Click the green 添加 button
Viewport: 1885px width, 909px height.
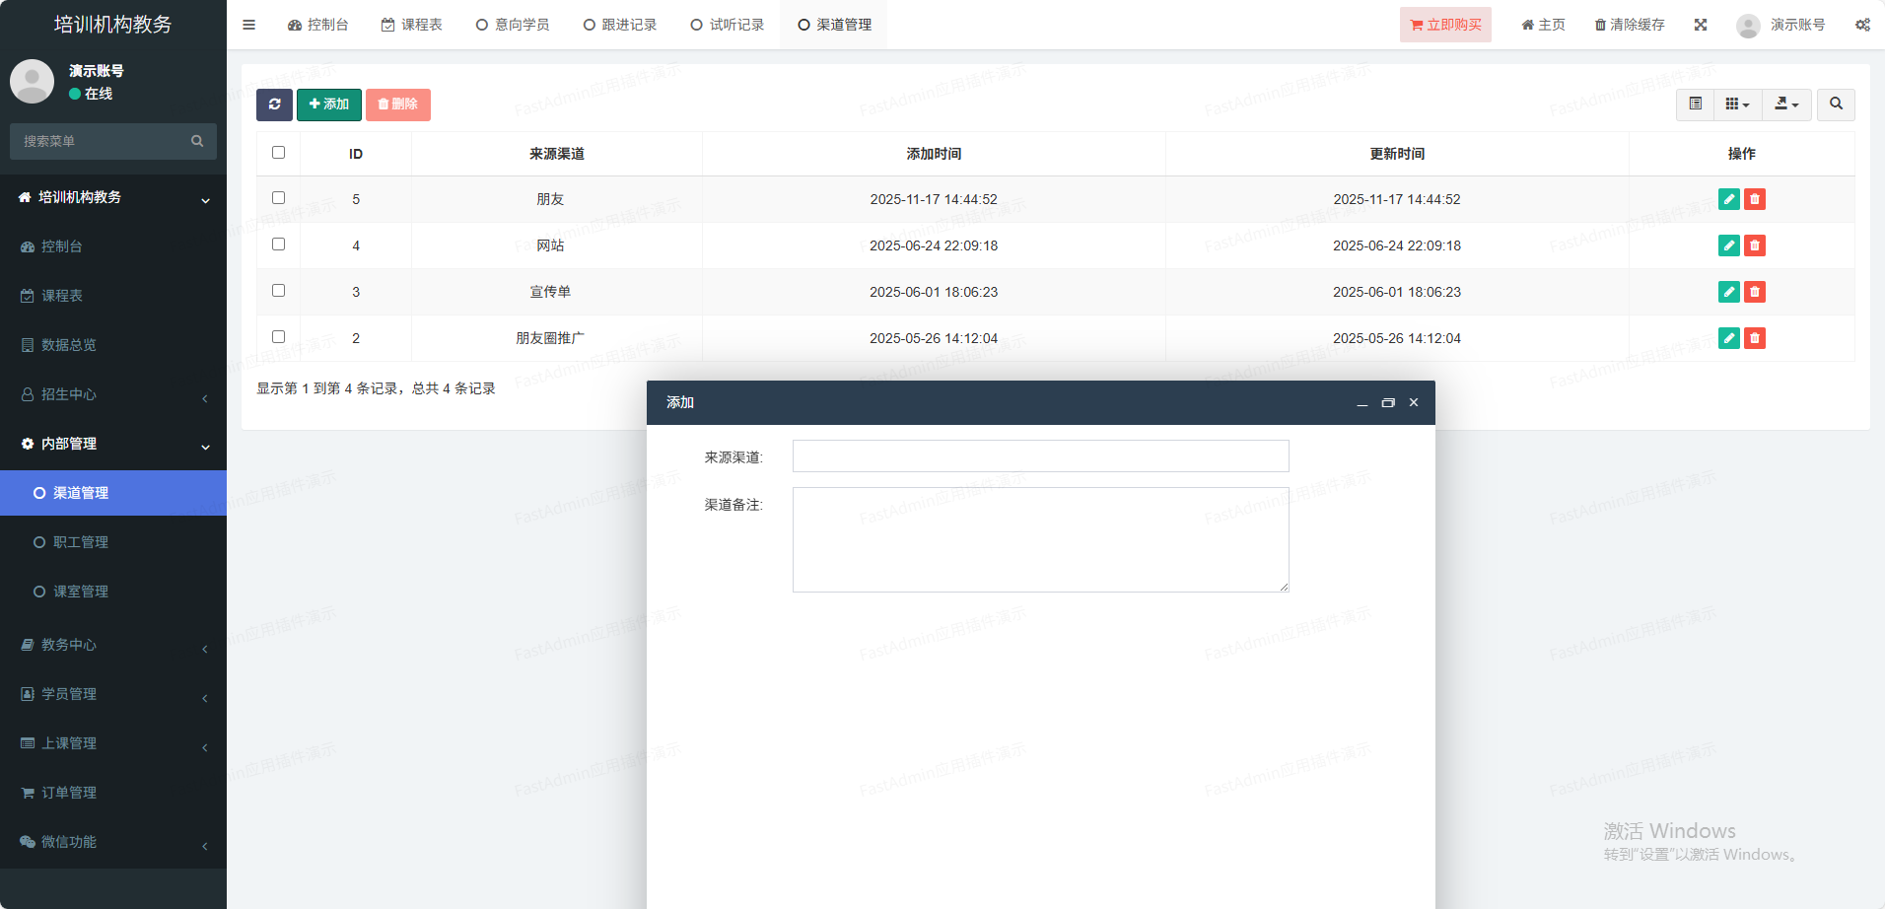[x=328, y=105]
